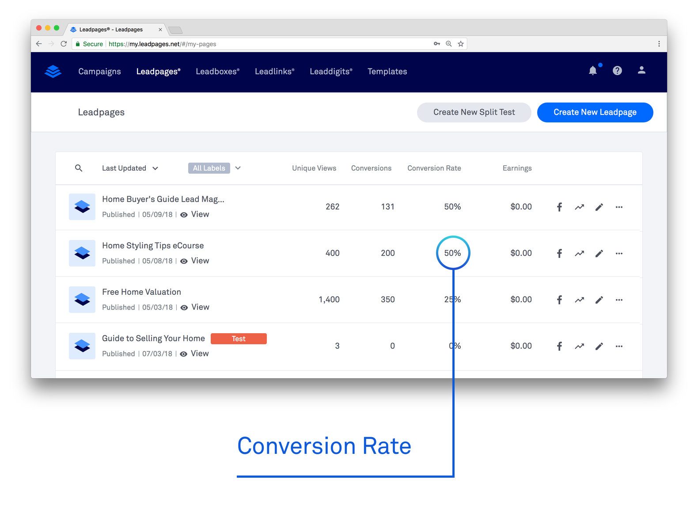
Task: Click the Conversion Rate column header
Action: pos(434,168)
